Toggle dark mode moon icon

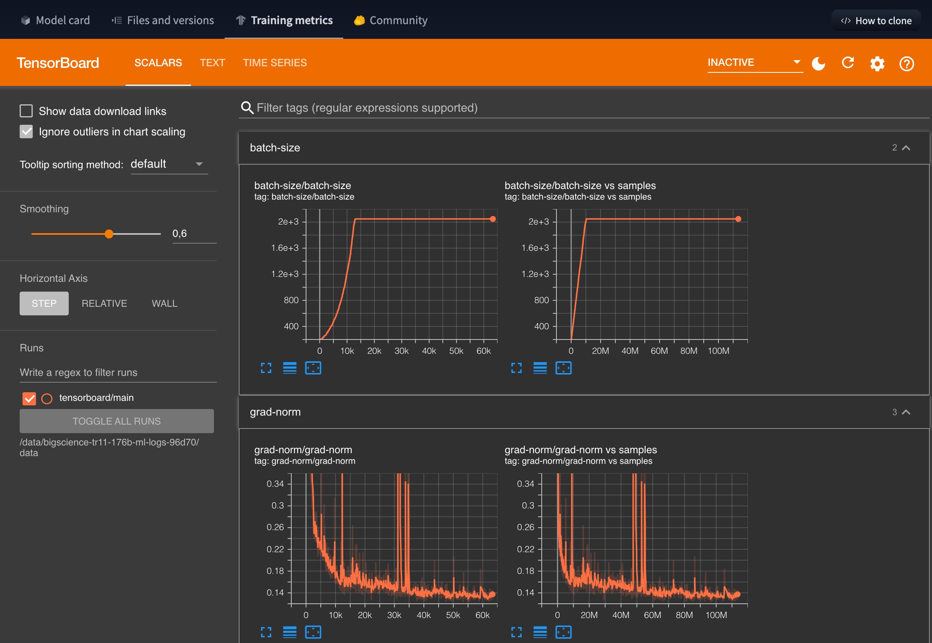tap(818, 63)
